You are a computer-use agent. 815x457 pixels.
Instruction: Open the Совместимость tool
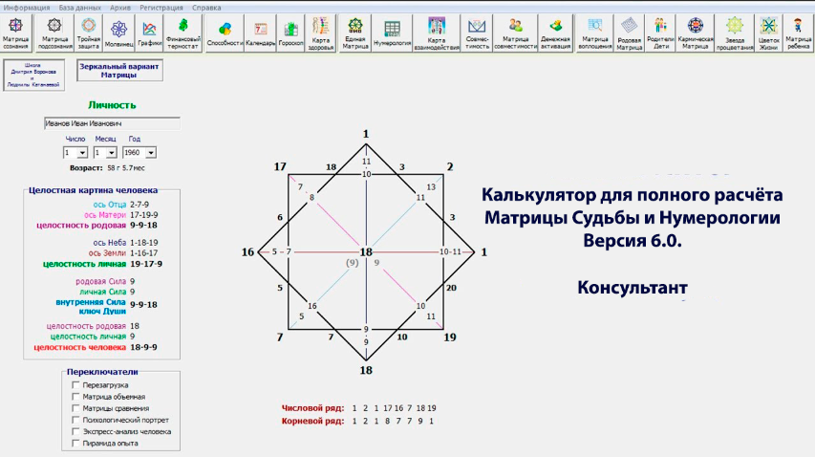[477, 33]
